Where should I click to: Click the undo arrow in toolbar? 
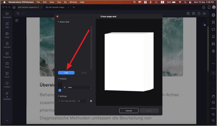[x=18, y=13]
